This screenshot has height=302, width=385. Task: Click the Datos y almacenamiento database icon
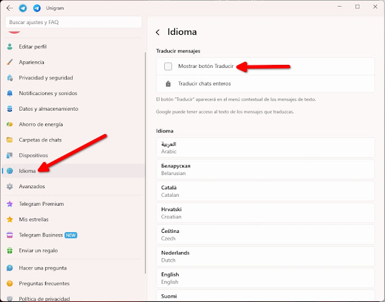pos(10,109)
